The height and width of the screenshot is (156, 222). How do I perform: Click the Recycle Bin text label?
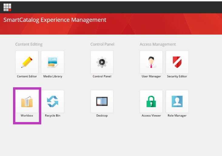tap(52, 115)
